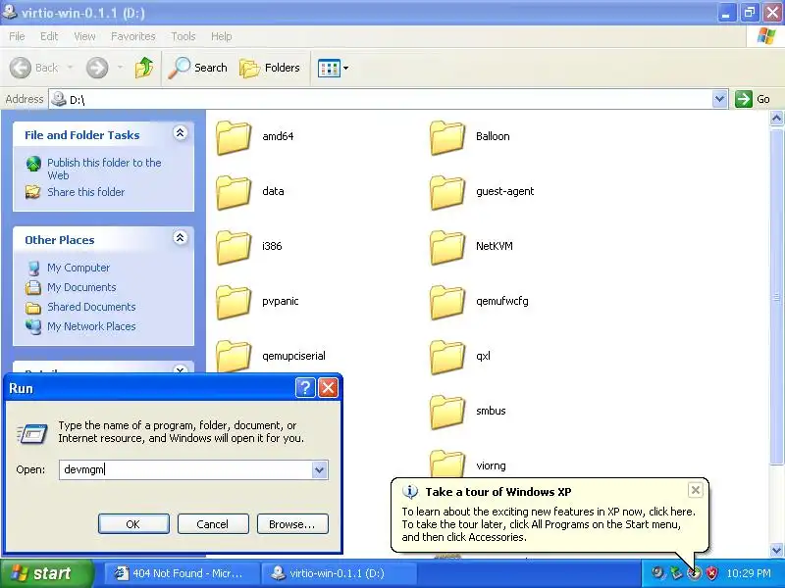Go to Shared Documents link
Viewport: 785px width, 588px height.
pos(91,307)
